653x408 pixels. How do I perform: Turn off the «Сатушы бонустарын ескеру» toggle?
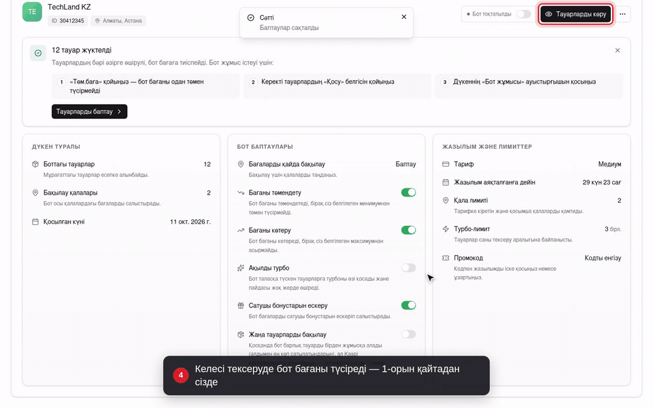pos(409,305)
